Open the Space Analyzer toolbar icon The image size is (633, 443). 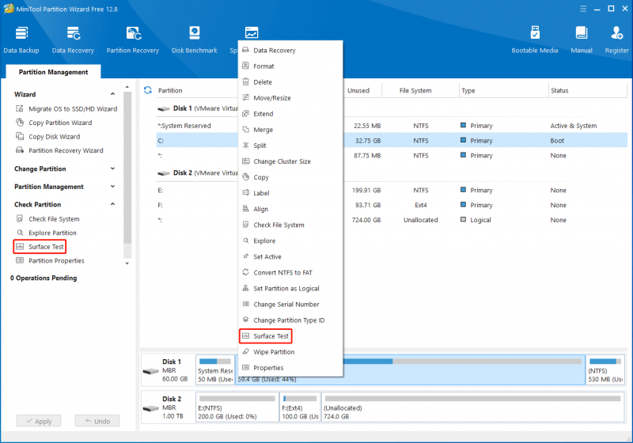click(251, 33)
